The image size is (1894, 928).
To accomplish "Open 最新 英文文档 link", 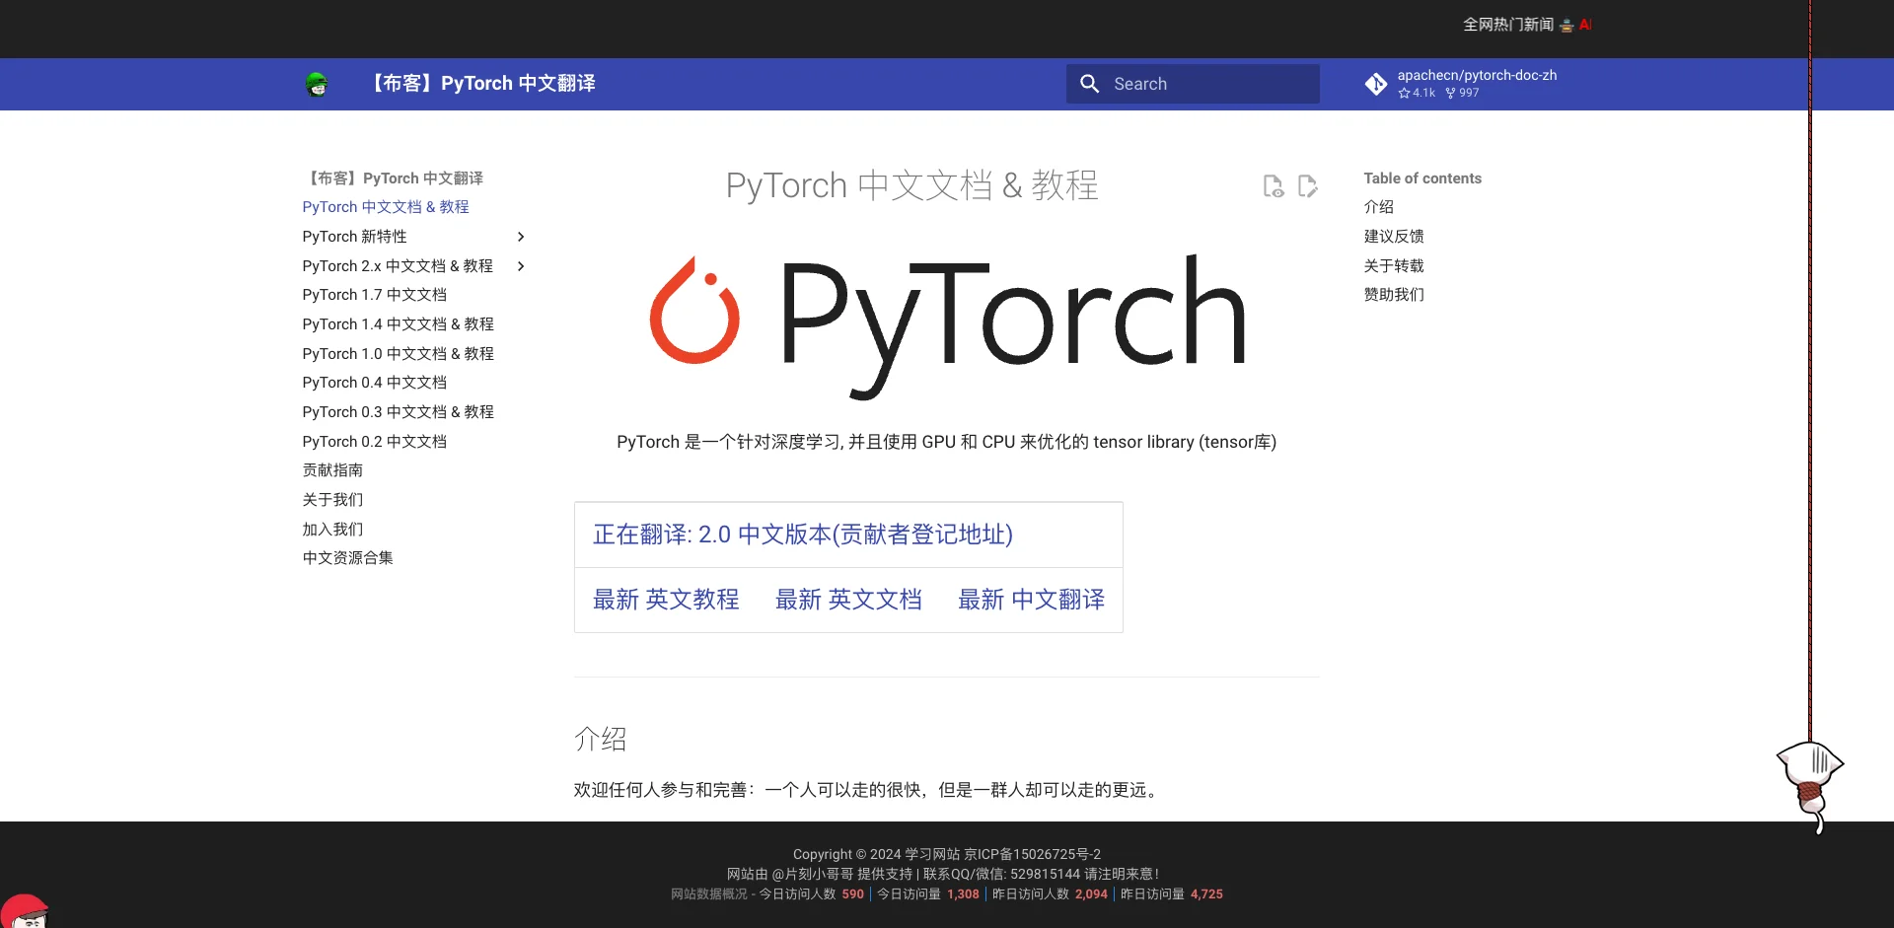I will point(848,600).
